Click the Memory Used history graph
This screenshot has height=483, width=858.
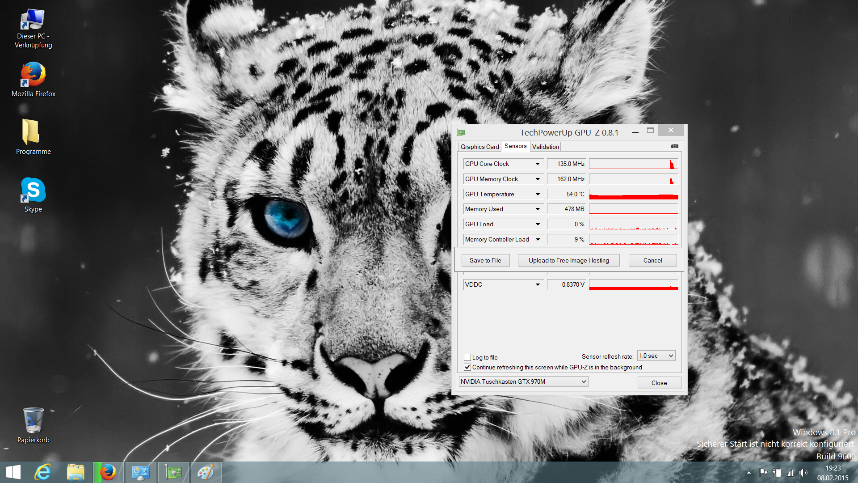click(634, 209)
